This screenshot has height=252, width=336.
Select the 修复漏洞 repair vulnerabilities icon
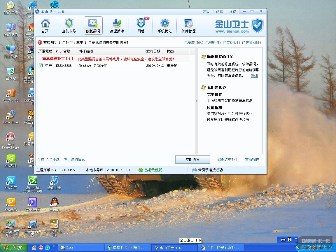coord(93,25)
